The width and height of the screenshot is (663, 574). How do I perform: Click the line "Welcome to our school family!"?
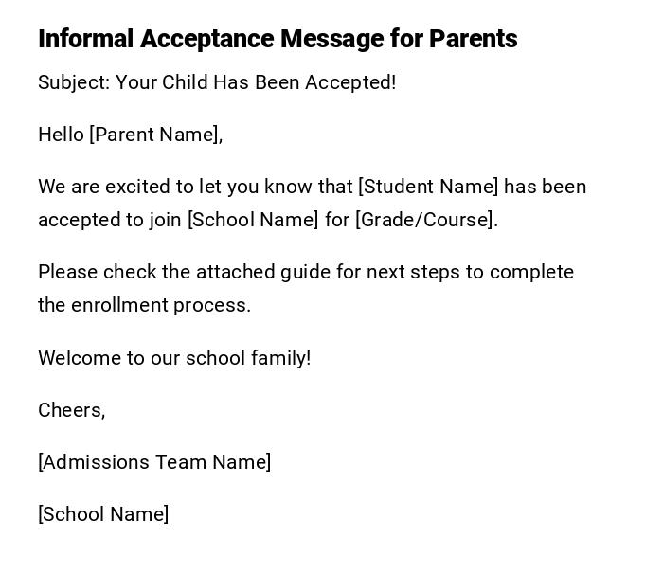pyautogui.click(x=174, y=358)
